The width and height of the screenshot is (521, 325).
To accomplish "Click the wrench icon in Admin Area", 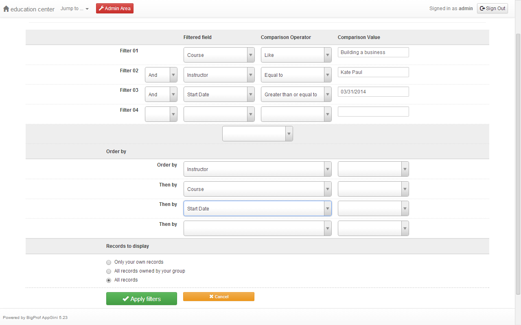I will click(x=101, y=8).
